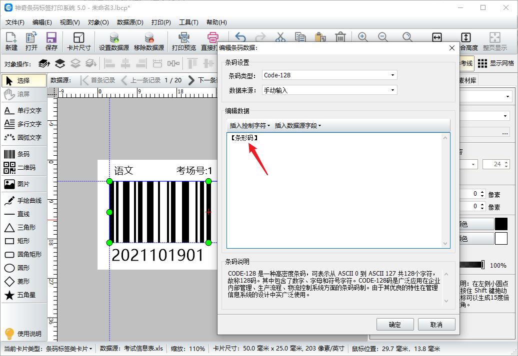Open the 数据源(D) menu
The height and width of the screenshot is (356, 518).
(130, 22)
